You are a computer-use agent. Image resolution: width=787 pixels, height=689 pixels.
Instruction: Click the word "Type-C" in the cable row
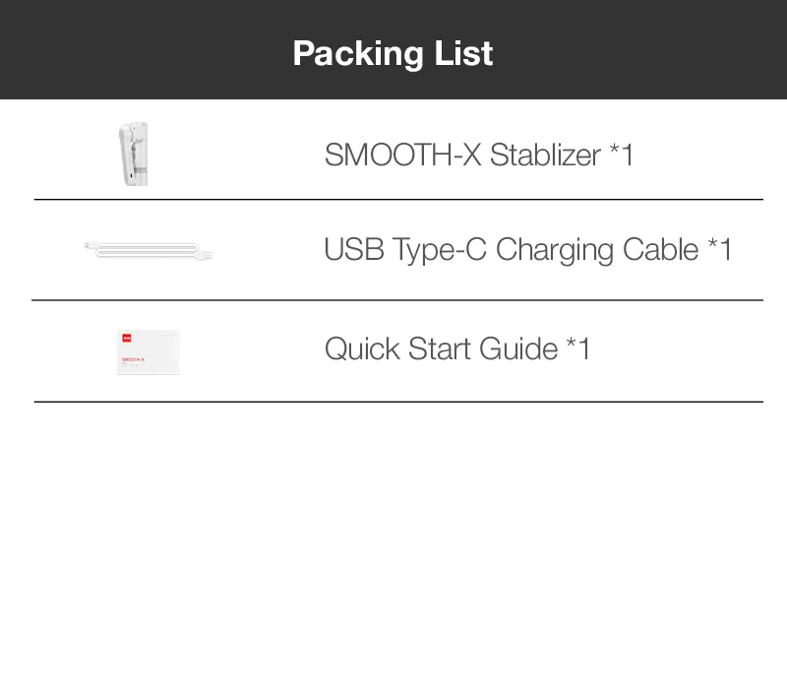click(440, 250)
